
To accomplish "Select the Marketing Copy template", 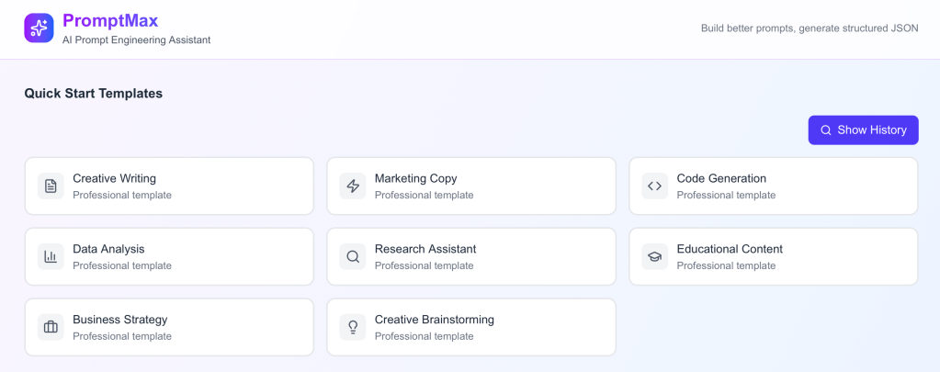I will [471, 186].
